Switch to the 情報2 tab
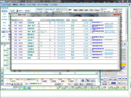Image resolution: width=131 pixels, height=98 pixels. 81,10
